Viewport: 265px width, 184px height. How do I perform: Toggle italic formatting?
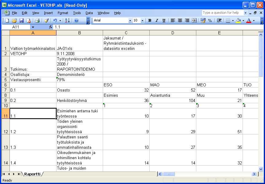point(157,21)
